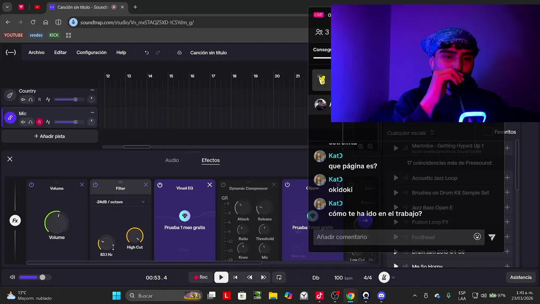Open the Editar menu
The width and height of the screenshot is (540, 304).
click(60, 53)
